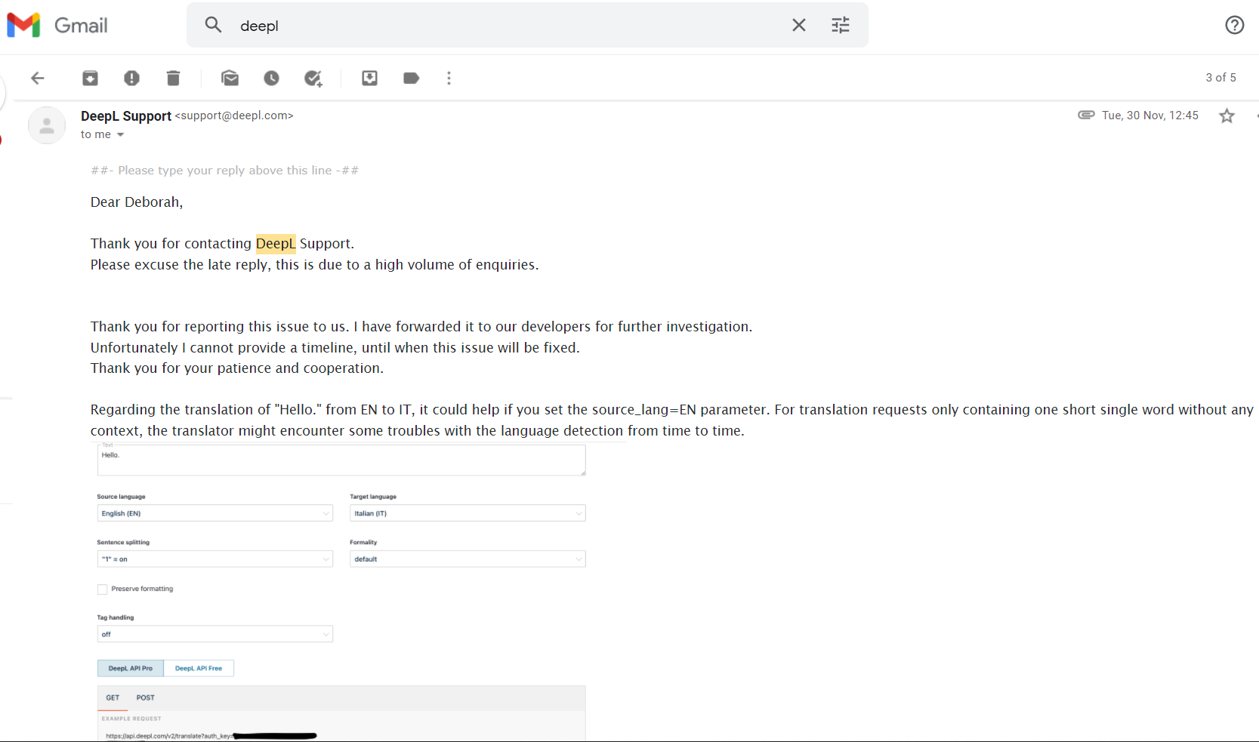Move email to another folder
Screen dimensions: 1259x742
click(x=369, y=78)
